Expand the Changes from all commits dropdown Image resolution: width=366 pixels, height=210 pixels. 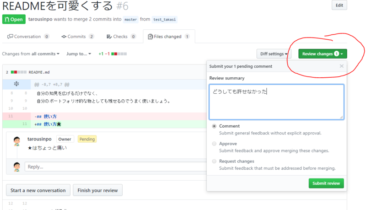[31, 54]
